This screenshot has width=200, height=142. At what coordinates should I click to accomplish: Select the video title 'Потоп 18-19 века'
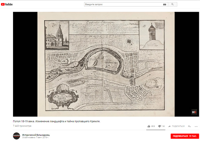(x=57, y=121)
